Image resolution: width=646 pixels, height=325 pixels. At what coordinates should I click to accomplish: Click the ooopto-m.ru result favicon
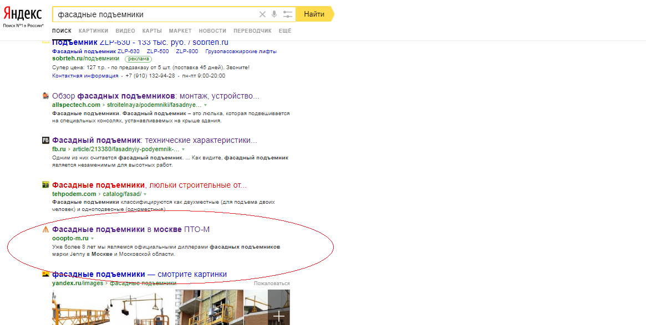coord(45,230)
